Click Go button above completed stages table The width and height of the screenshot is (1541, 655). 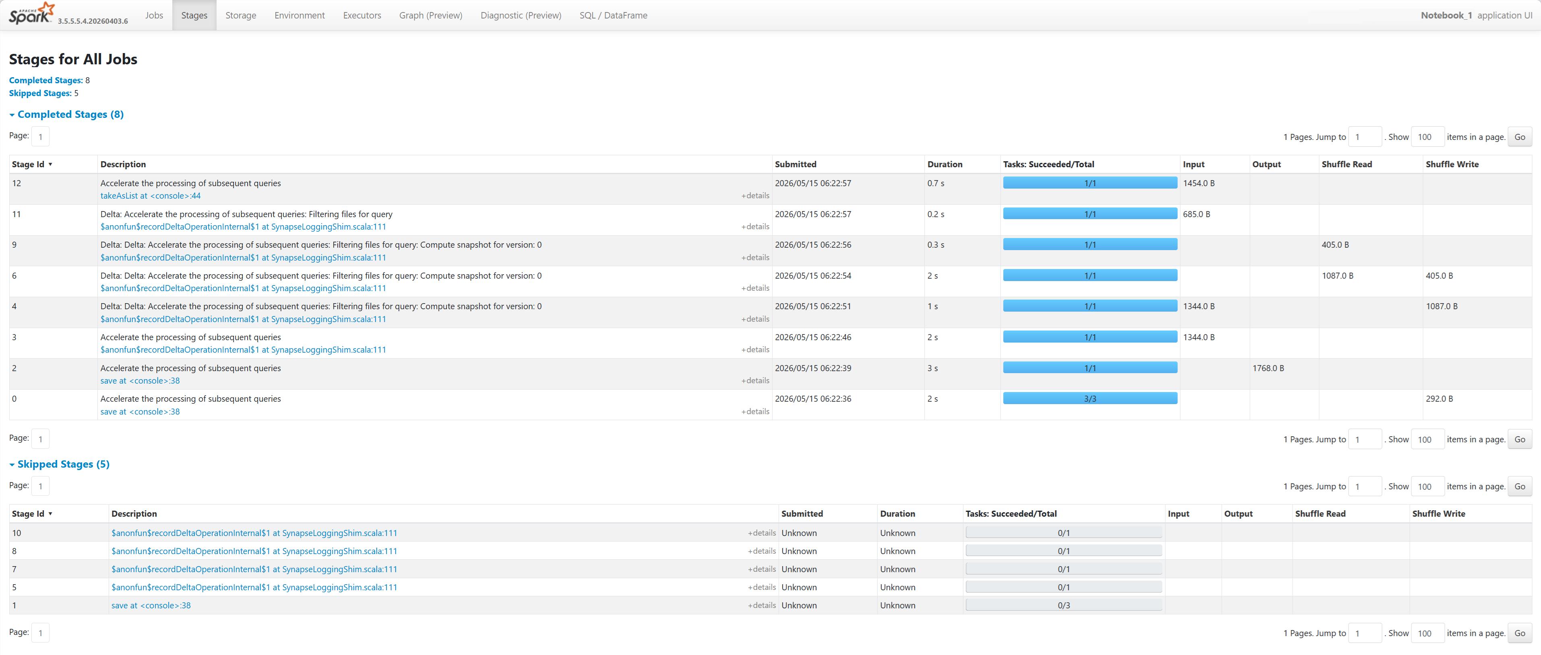[1520, 137]
